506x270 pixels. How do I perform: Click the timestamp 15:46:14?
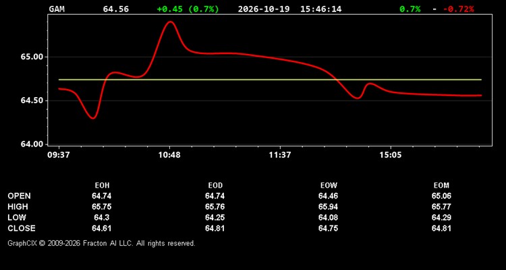tap(320, 9)
